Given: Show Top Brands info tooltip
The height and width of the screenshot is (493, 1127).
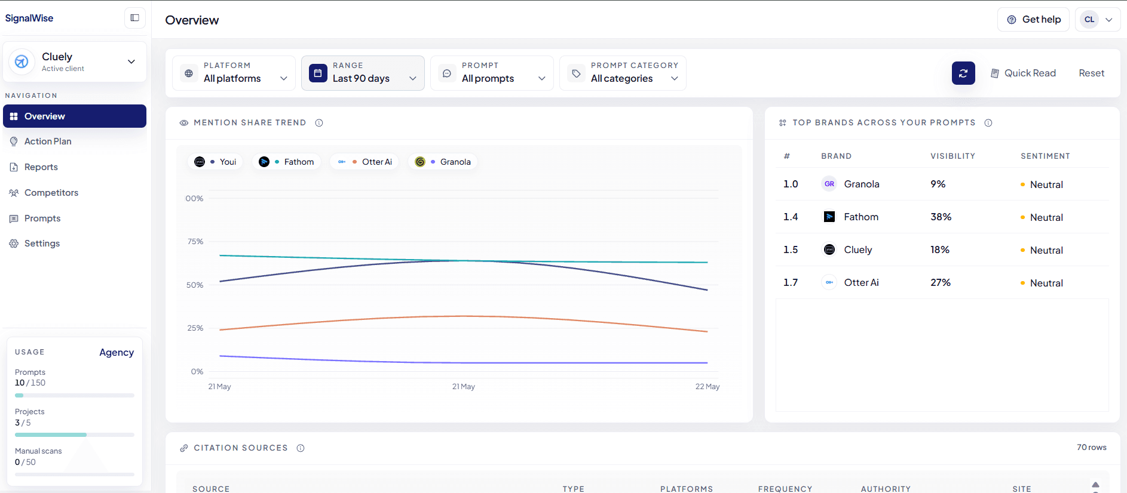Looking at the screenshot, I should (x=988, y=123).
